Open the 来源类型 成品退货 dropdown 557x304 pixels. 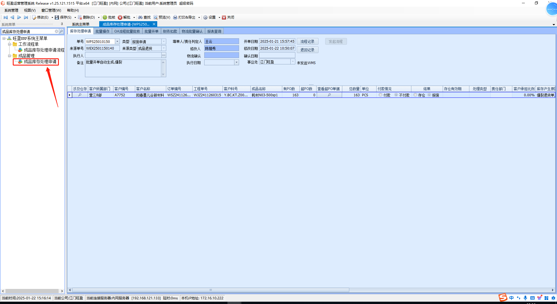click(164, 48)
